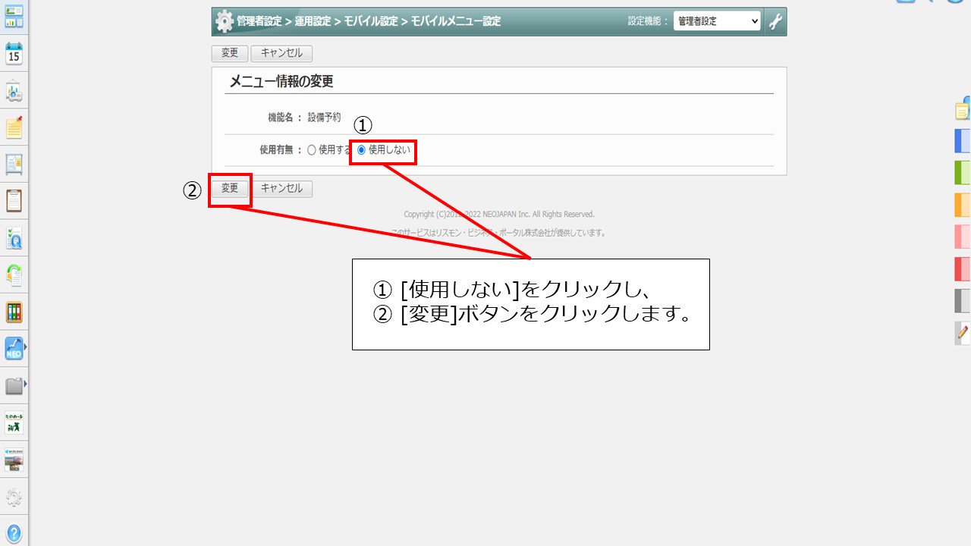Open the portal icon atop the left sidebar
Image resolution: width=971 pixels, height=546 pixels.
point(14,17)
